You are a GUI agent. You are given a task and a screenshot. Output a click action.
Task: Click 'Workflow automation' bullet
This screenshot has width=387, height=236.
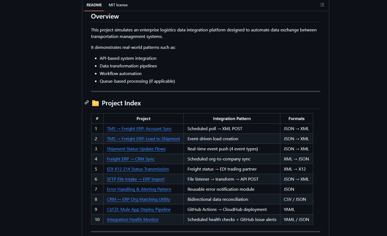(121, 74)
